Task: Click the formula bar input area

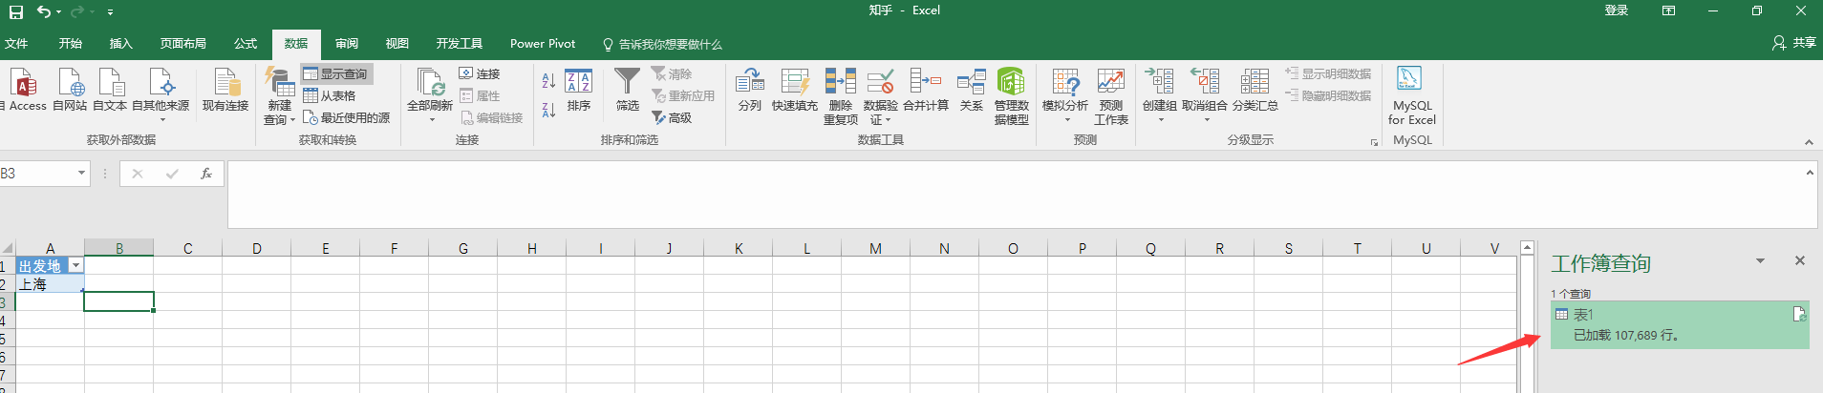Action: (x=1015, y=195)
